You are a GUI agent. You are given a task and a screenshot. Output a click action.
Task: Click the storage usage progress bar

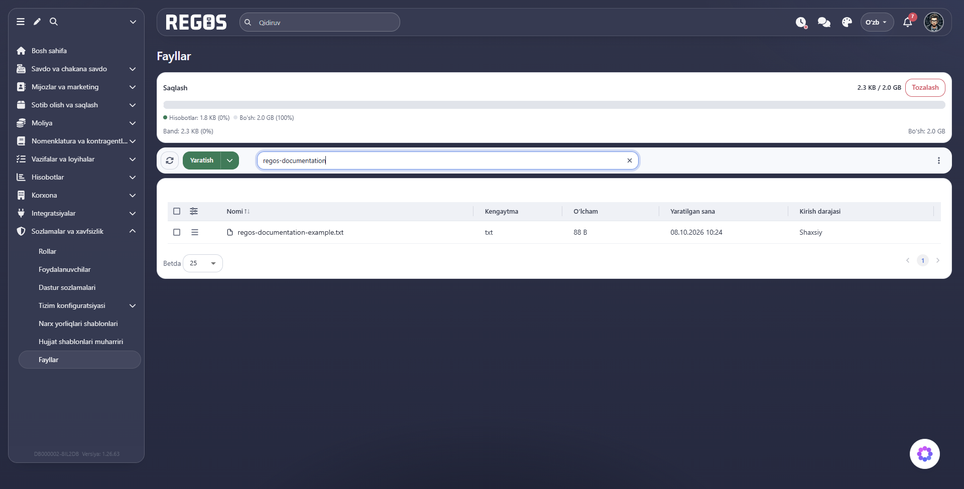(x=554, y=105)
